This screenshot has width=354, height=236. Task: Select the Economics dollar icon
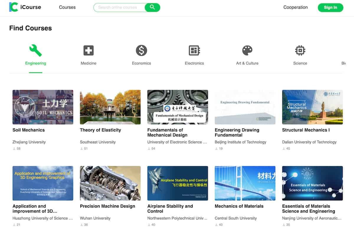click(141, 51)
